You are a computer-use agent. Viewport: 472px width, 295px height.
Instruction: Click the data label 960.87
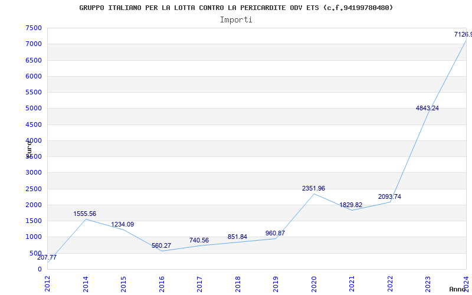(275, 233)
